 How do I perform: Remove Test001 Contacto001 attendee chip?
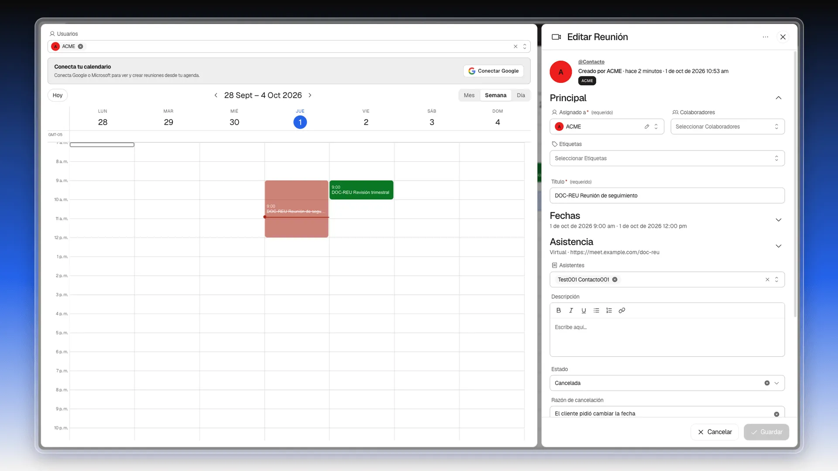(615, 280)
